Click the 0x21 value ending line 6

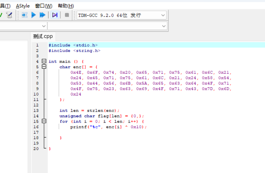pyautogui.click(x=224, y=72)
